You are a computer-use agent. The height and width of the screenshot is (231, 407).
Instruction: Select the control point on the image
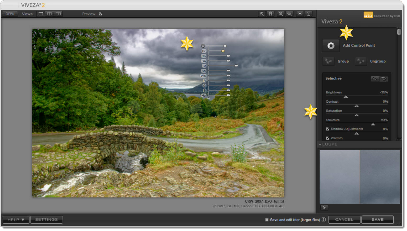203,46
